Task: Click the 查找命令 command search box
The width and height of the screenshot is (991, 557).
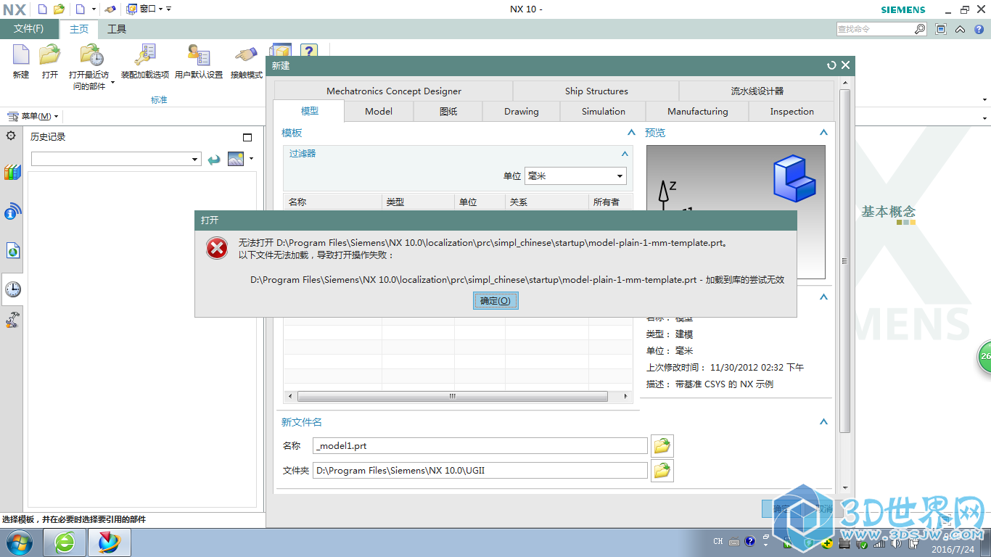Action: [x=874, y=29]
